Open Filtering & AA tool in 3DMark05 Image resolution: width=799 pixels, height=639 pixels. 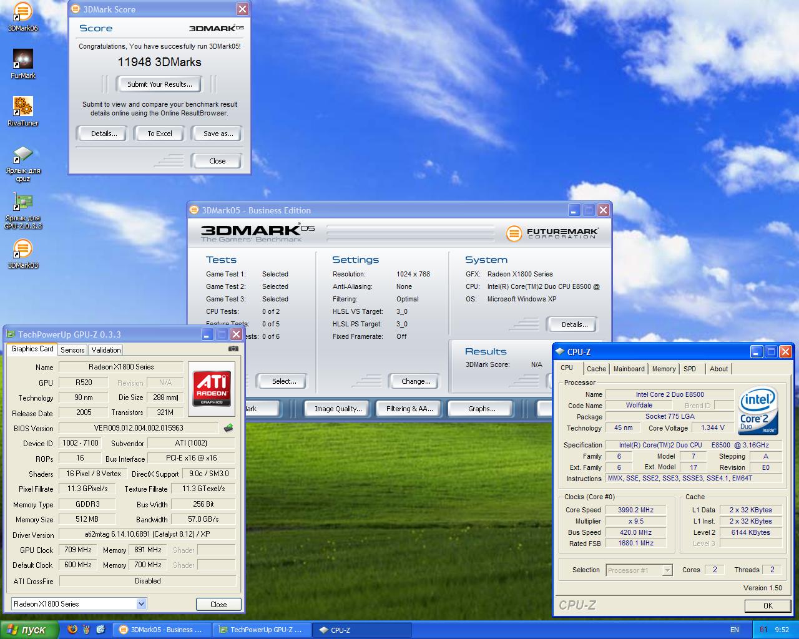pyautogui.click(x=409, y=409)
